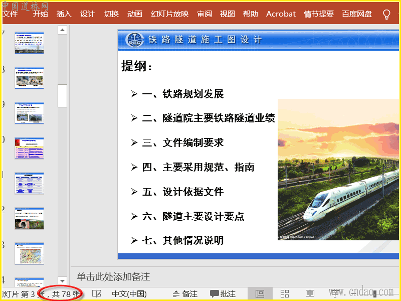Image resolution: width=401 pixels, height=301 pixels.
Task: Open the 批注 comments pane
Action: pos(223,294)
